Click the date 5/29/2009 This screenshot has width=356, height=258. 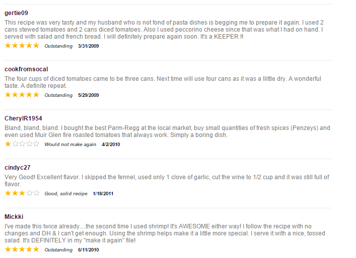89,95
